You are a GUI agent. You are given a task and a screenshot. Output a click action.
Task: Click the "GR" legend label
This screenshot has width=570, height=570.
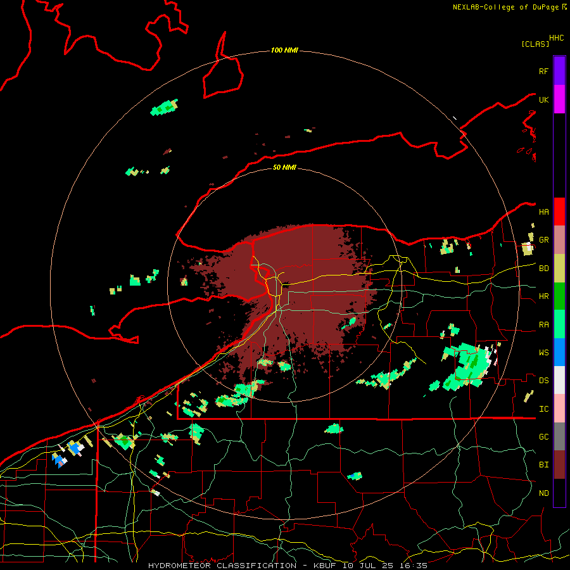coord(543,240)
